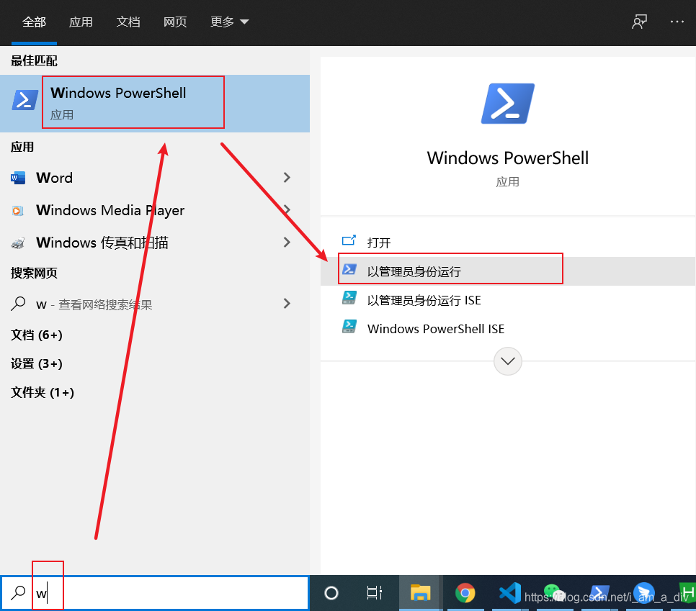Open the 更多 dropdown menu
This screenshot has height=611, width=696.
pyautogui.click(x=229, y=22)
